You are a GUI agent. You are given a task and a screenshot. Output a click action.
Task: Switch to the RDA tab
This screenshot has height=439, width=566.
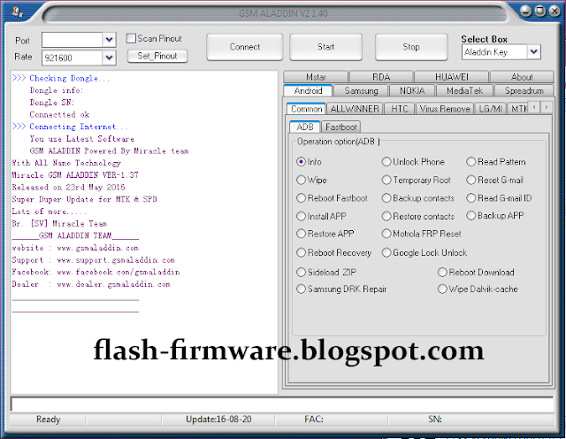pyautogui.click(x=381, y=77)
